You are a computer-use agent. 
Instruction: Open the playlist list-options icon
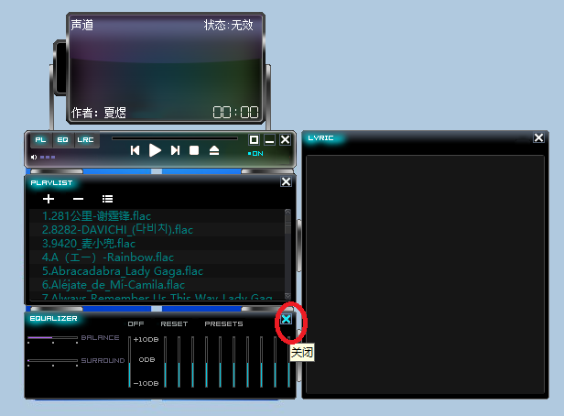[x=107, y=199]
